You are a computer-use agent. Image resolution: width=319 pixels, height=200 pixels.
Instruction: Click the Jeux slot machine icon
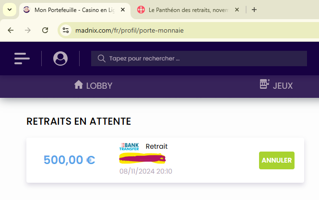(x=264, y=85)
